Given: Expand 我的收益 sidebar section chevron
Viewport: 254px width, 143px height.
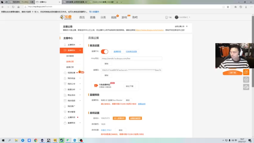Looking at the screenshot, I should pyautogui.click(x=80, y=78).
